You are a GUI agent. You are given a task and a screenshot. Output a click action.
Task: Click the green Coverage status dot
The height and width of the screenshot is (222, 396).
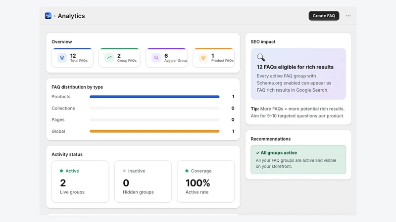[x=187, y=171]
